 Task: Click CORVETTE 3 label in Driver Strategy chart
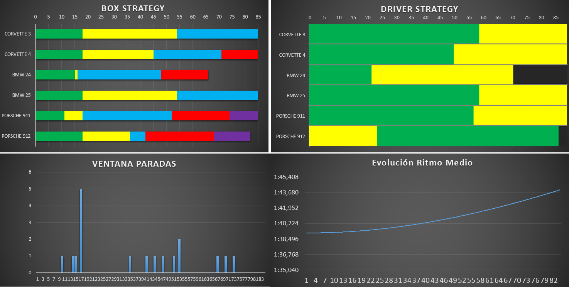[292, 35]
